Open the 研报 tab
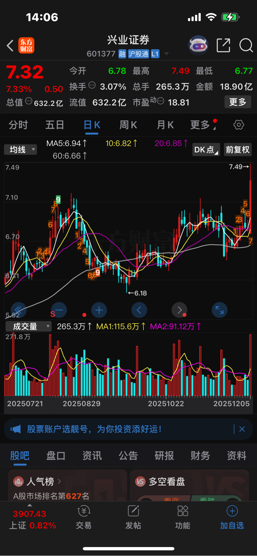This screenshot has width=257, height=556. [164, 455]
